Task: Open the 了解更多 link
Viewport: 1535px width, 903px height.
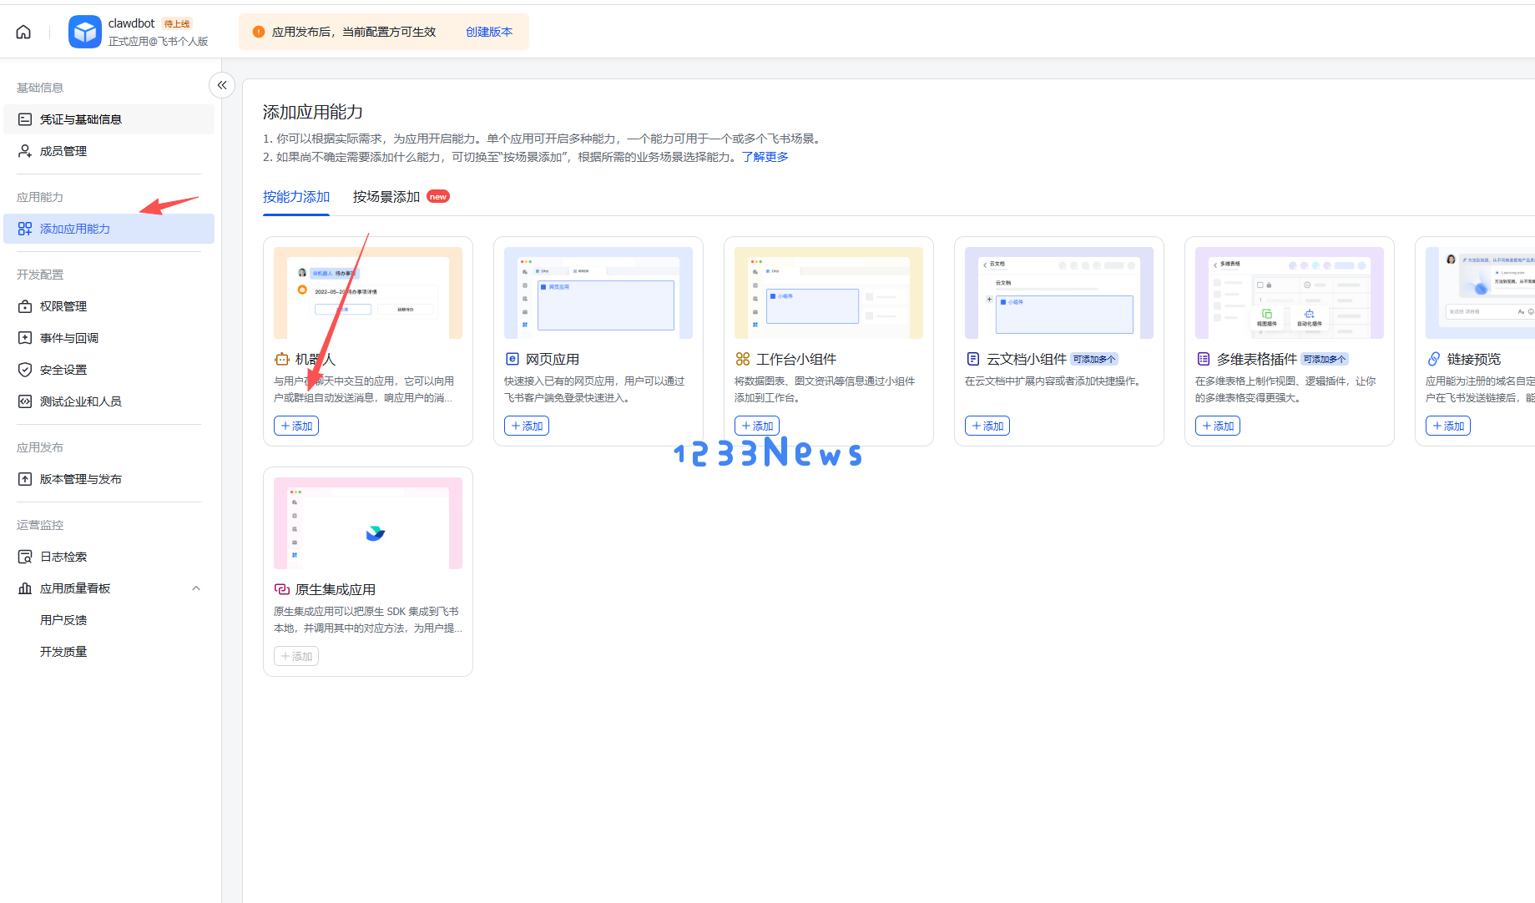Action: (x=765, y=156)
